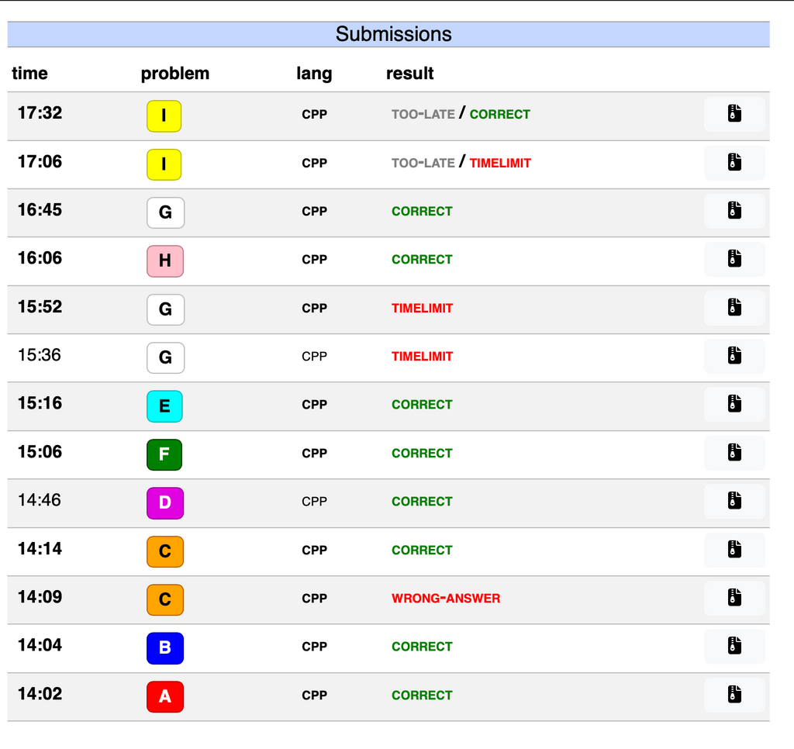Screen dimensions: 794x749
Task: Open the 16:06 submission time
Action: pyautogui.click(x=40, y=257)
